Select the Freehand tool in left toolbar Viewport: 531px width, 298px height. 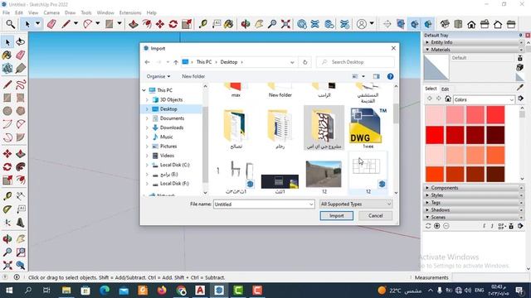(x=20, y=84)
